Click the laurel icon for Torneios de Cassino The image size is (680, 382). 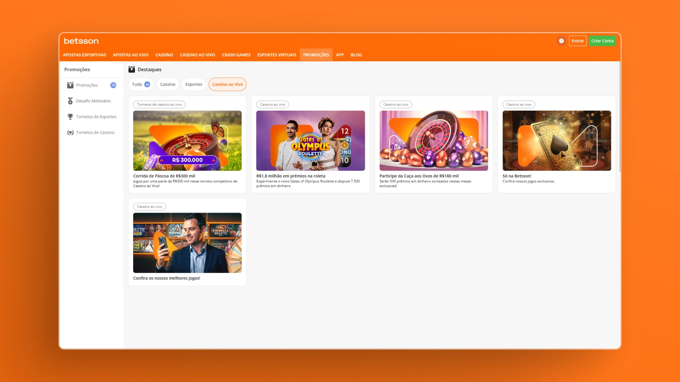coord(70,133)
